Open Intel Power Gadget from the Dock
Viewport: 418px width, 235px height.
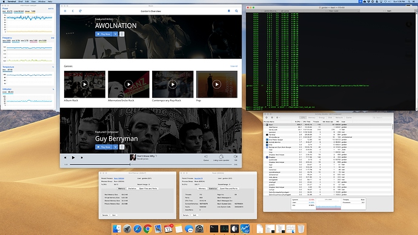coord(245,228)
